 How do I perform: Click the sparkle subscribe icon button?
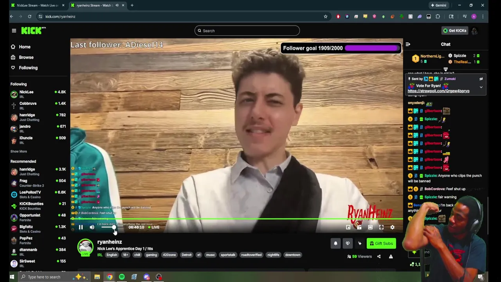[360, 243]
